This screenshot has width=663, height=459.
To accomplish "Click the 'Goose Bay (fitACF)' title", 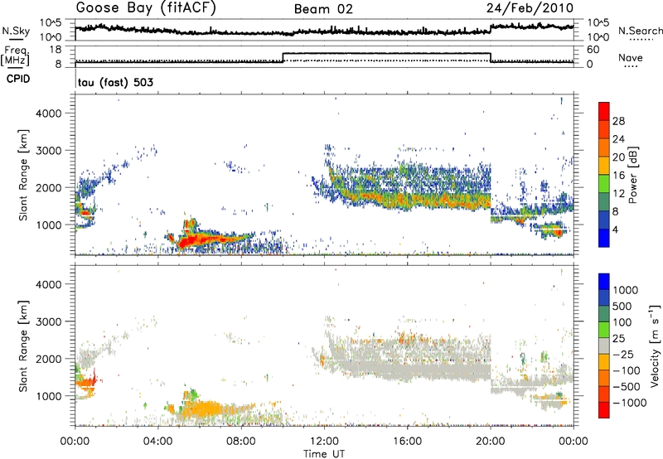I will 146,8.
